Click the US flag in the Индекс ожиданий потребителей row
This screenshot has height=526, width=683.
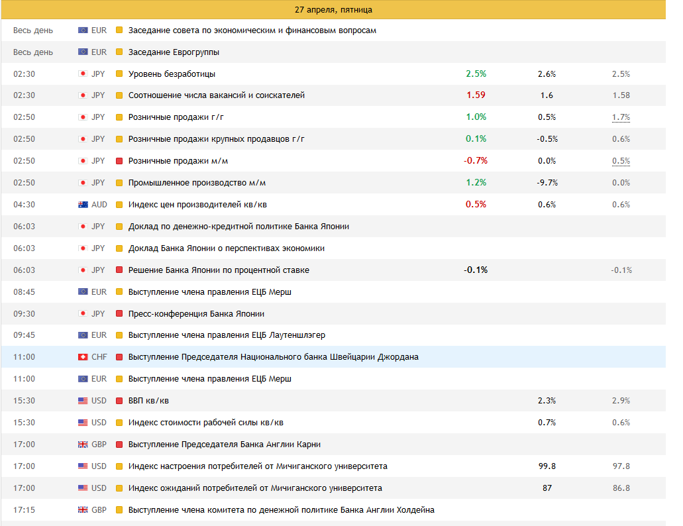83,488
